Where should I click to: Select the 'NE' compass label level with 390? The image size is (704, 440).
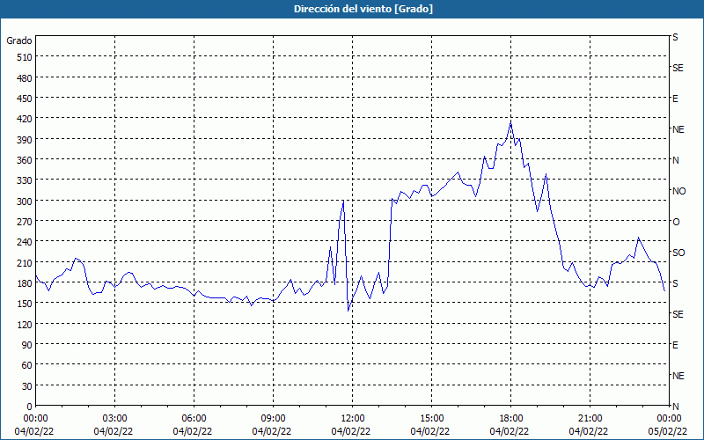[x=678, y=129]
